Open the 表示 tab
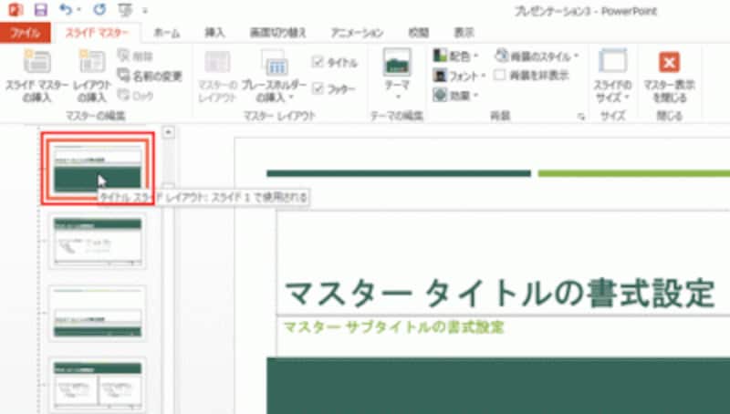Image resolution: width=730 pixels, height=414 pixels. 464,33
